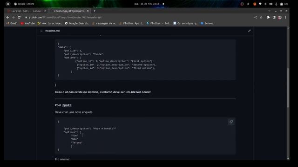The width and height of the screenshot is (298, 167).
Task: Go forward in browser history
Action: coord(14,17)
